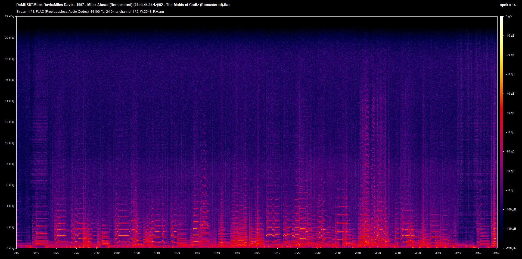Click the 1:00 time axis marker
Image resolution: width=522 pixels, height=259 pixels.
(x=137, y=253)
